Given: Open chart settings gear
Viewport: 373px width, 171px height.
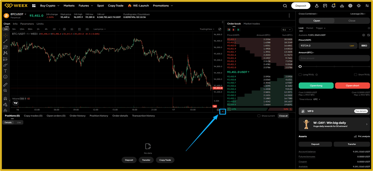Looking at the screenshot, I should [65, 29].
